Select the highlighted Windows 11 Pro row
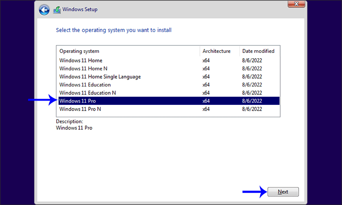This screenshot has width=342, height=205. click(x=169, y=101)
